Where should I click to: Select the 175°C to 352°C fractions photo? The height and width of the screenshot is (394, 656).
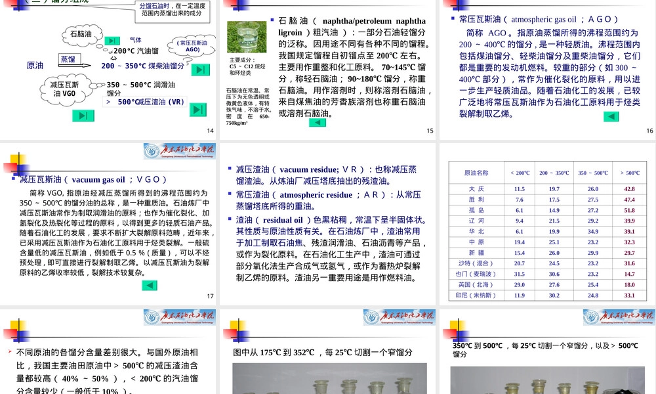tap(330, 378)
